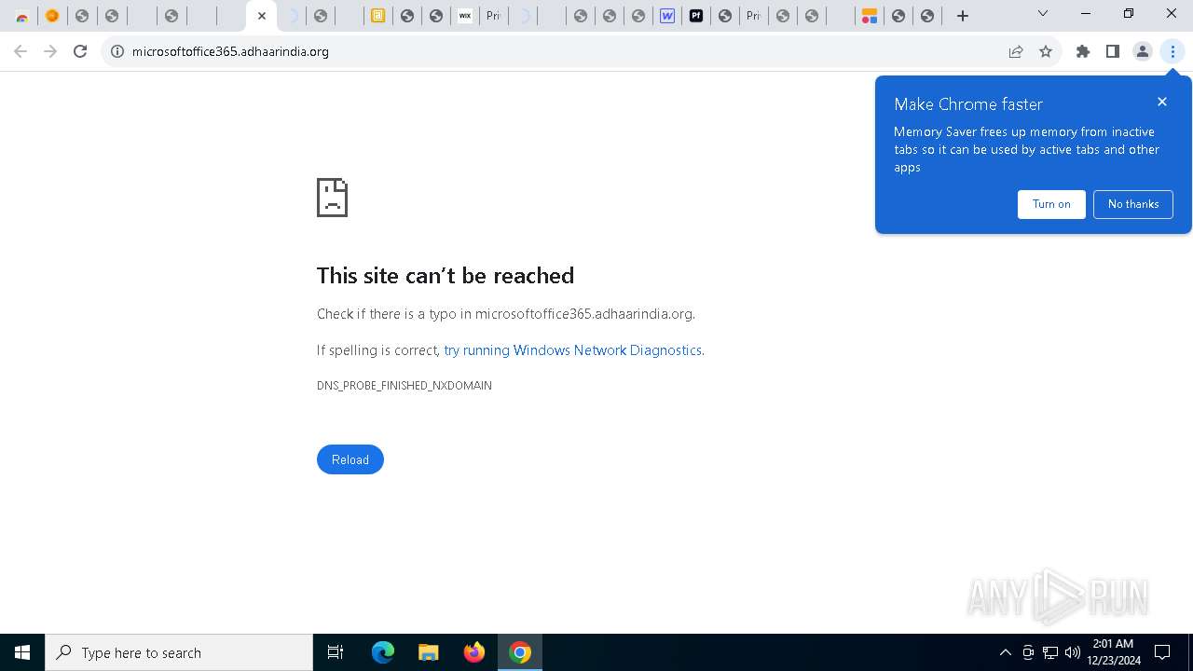Switch to the blue W icon tab
The image size is (1193, 671).
(x=667, y=16)
